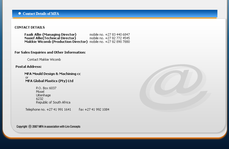Select the 'Postal Address:' heading
Image resolution: width=229 pixels, height=149 pixels.
[29, 67]
